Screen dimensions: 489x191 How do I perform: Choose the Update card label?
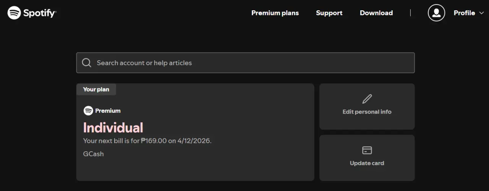click(367, 163)
